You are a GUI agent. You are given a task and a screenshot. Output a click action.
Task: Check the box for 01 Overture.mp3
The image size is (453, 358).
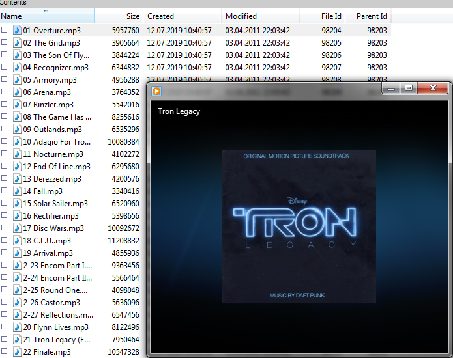pyautogui.click(x=4, y=30)
